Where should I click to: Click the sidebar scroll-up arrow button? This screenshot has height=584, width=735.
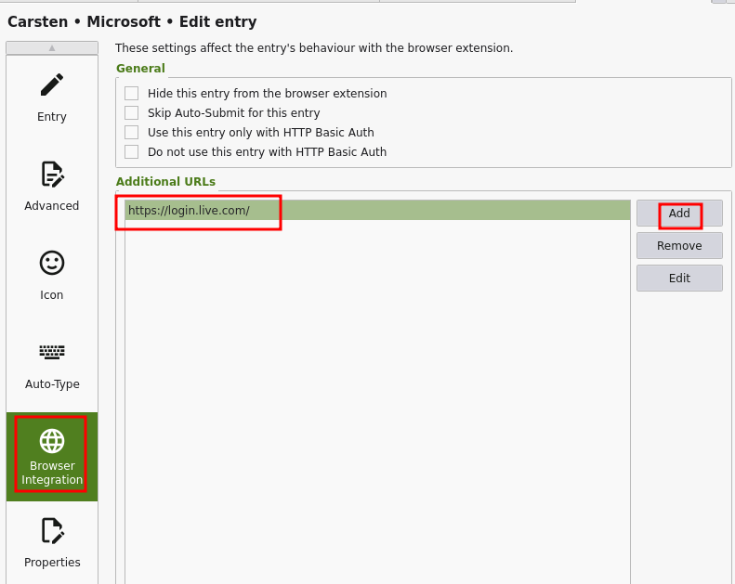pyautogui.click(x=52, y=47)
